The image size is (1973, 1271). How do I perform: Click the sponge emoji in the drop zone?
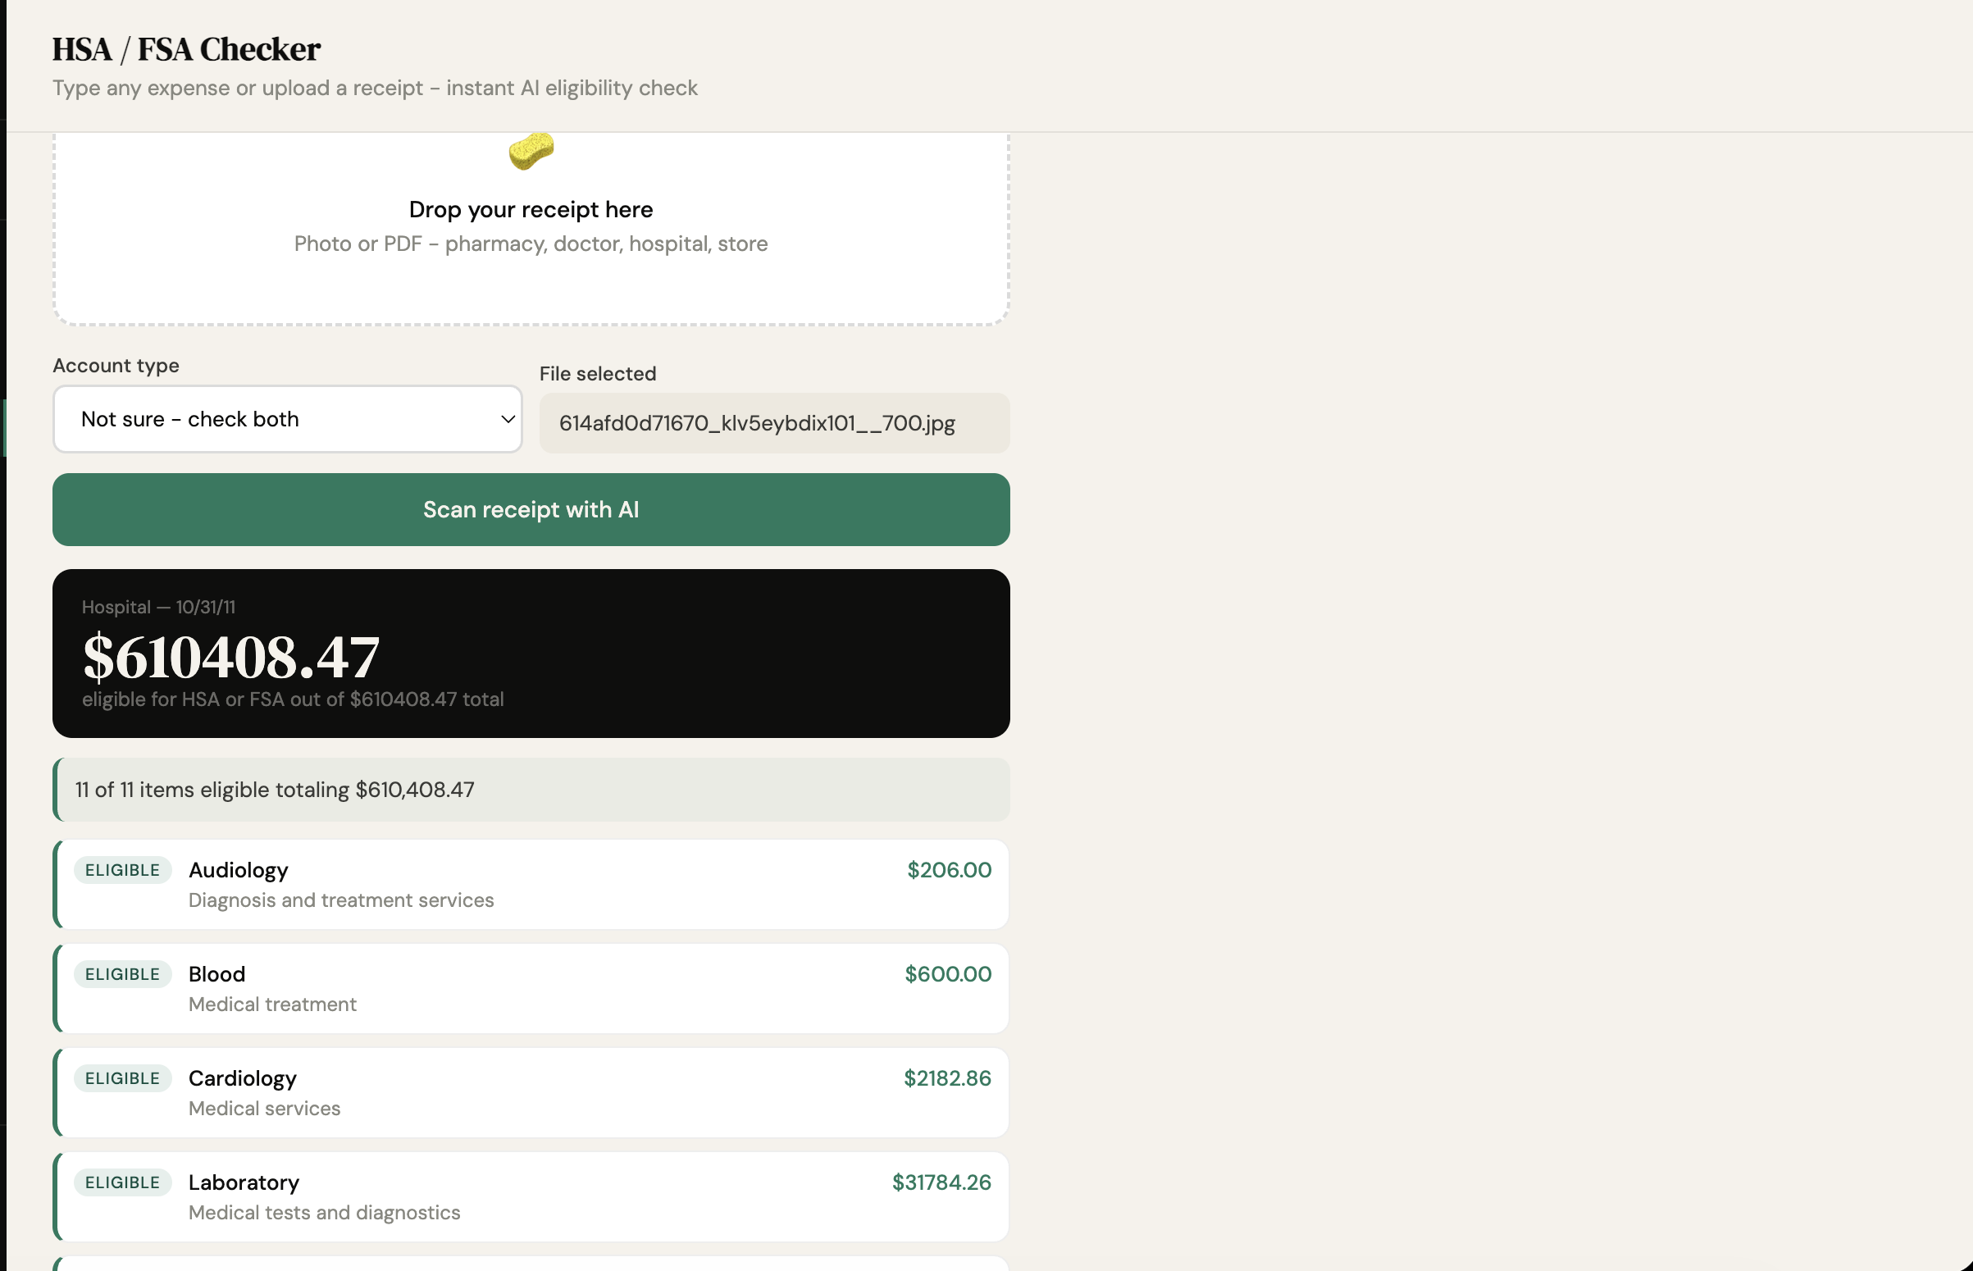(531, 152)
